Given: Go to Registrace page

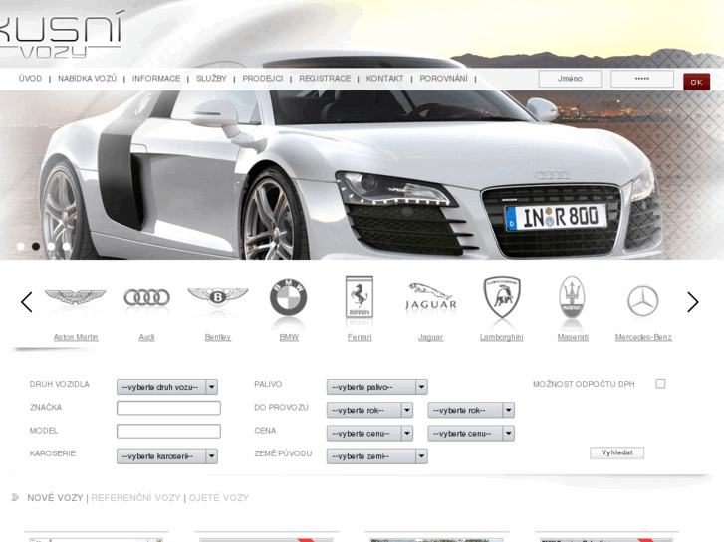Looking at the screenshot, I should click(325, 79).
